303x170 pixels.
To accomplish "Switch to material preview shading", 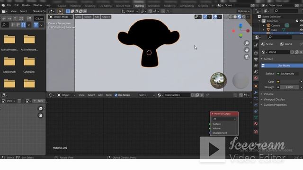I will click(239, 17).
